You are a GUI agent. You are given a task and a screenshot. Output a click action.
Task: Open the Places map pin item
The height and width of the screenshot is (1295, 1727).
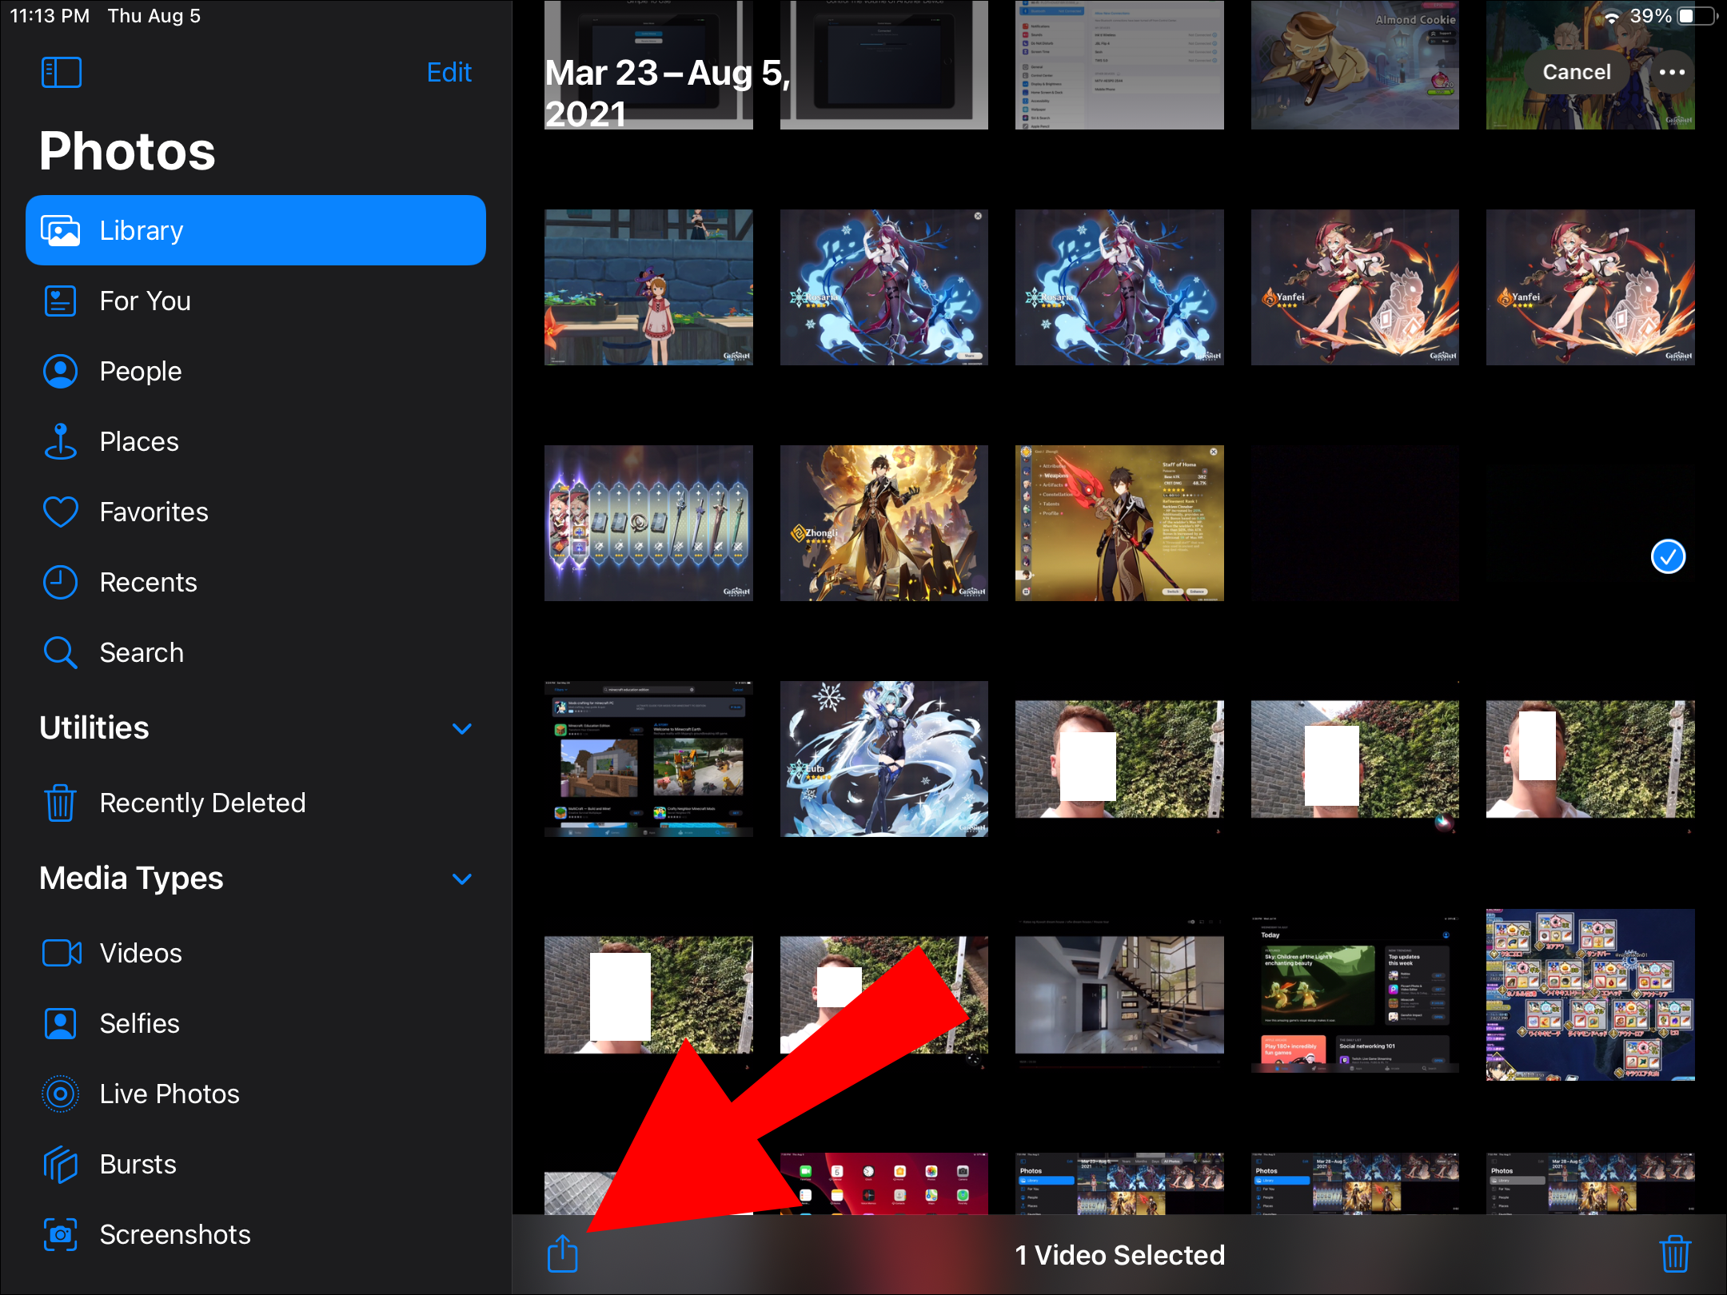click(x=138, y=441)
